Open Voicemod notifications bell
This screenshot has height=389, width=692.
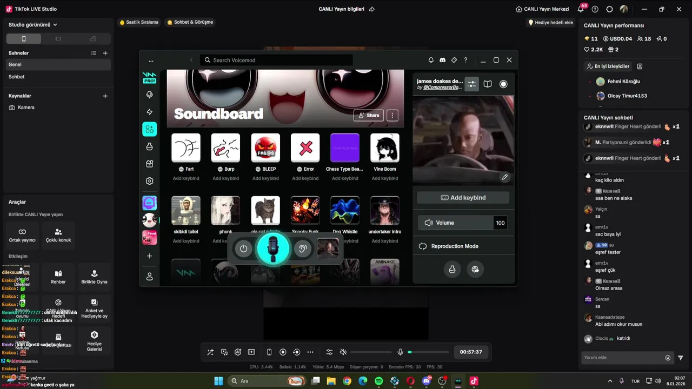coord(431,60)
